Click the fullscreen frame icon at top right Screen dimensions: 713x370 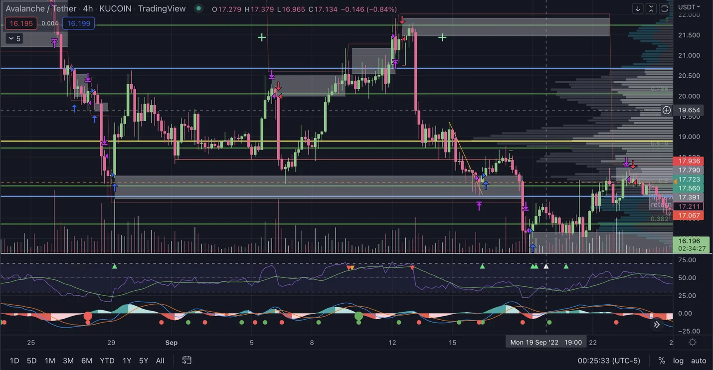pos(665,8)
